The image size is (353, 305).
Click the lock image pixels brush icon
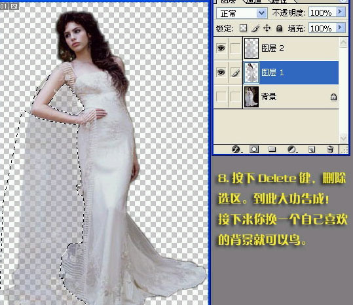255,28
